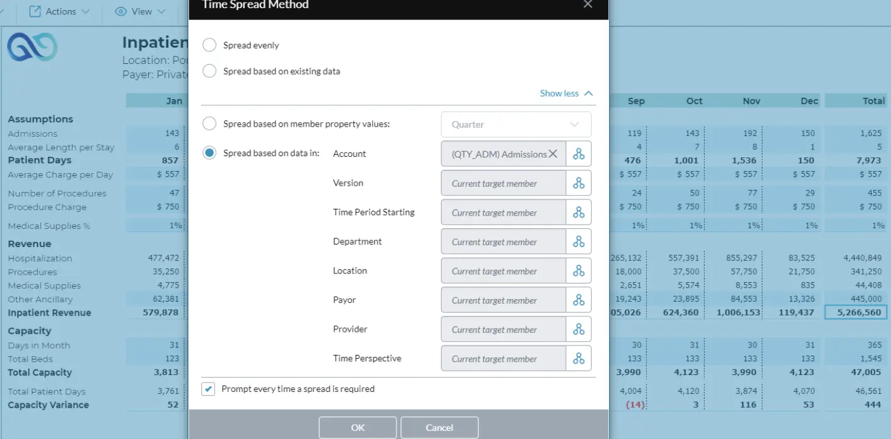Click the Capacity Variance row label

[x=48, y=405]
